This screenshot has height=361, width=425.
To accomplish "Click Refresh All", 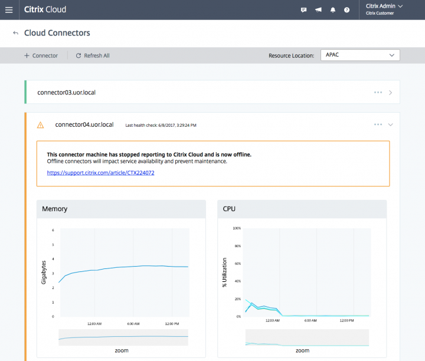I will point(93,55).
